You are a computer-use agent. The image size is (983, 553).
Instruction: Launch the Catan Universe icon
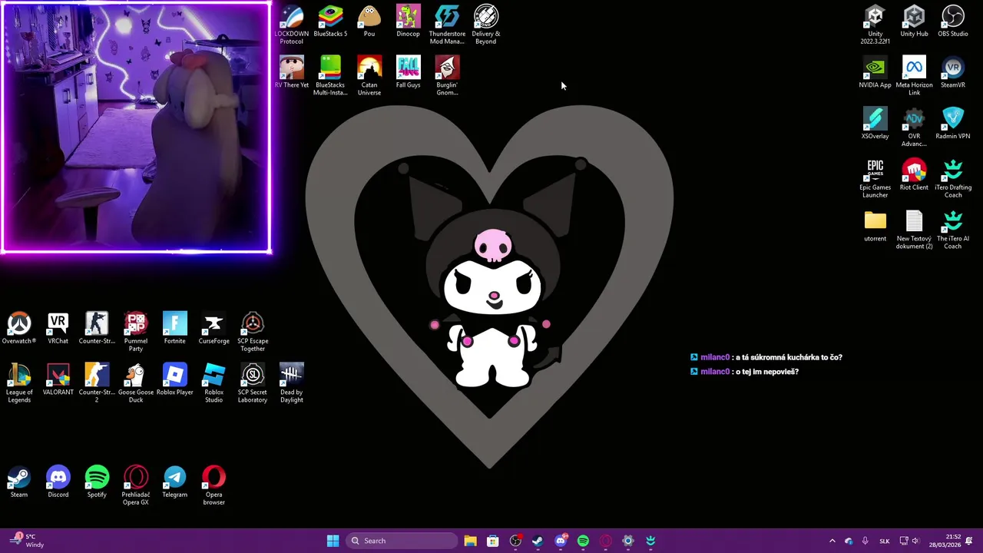tap(369, 75)
